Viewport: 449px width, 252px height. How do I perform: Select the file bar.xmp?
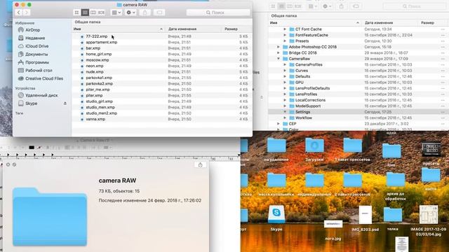pos(93,48)
